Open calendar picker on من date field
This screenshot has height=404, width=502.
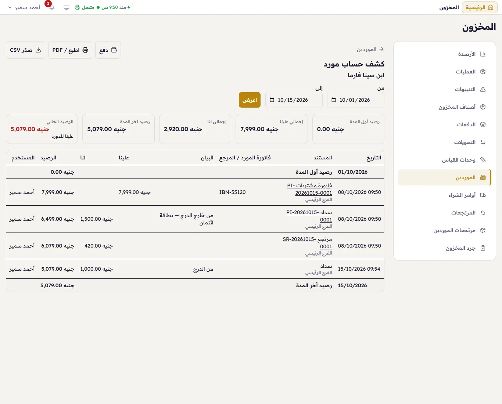334,100
